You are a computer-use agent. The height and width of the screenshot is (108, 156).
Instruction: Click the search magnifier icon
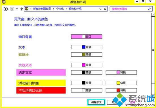click(x=149, y=9)
